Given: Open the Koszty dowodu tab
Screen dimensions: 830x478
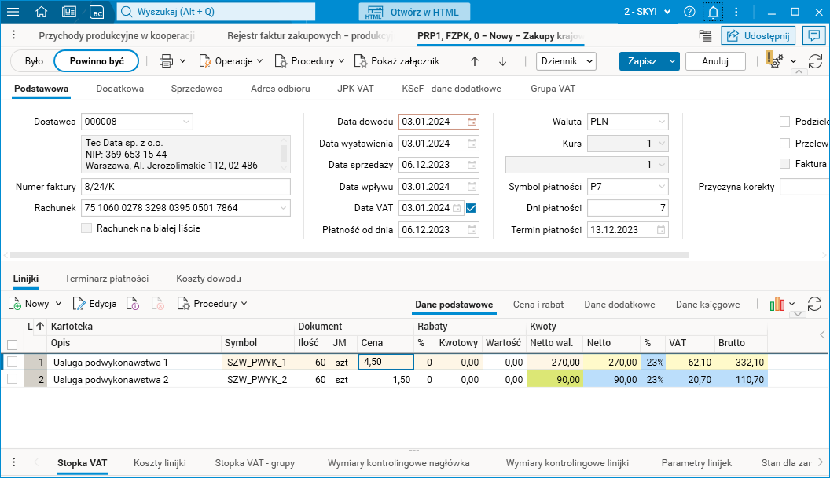Looking at the screenshot, I should (x=208, y=279).
